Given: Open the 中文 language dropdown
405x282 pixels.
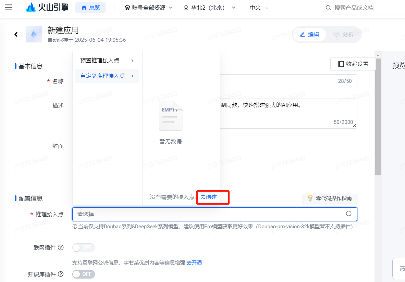Looking at the screenshot, I should click(x=259, y=8).
